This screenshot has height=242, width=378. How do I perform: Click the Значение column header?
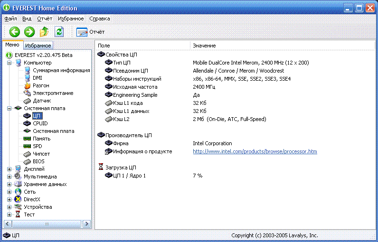pos(283,46)
